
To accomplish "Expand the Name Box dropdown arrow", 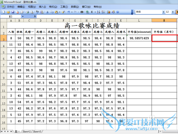I will click(x=23, y=16).
